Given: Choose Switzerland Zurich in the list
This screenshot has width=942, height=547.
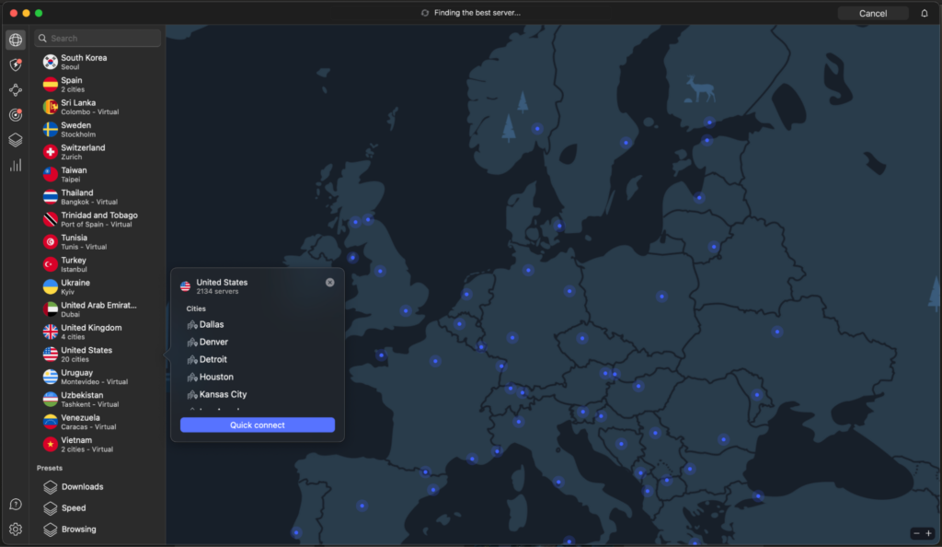Looking at the screenshot, I should click(99, 152).
